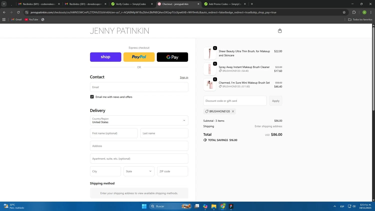Open a new browser tab
This screenshot has width=375, height=211.
pos(252,4)
